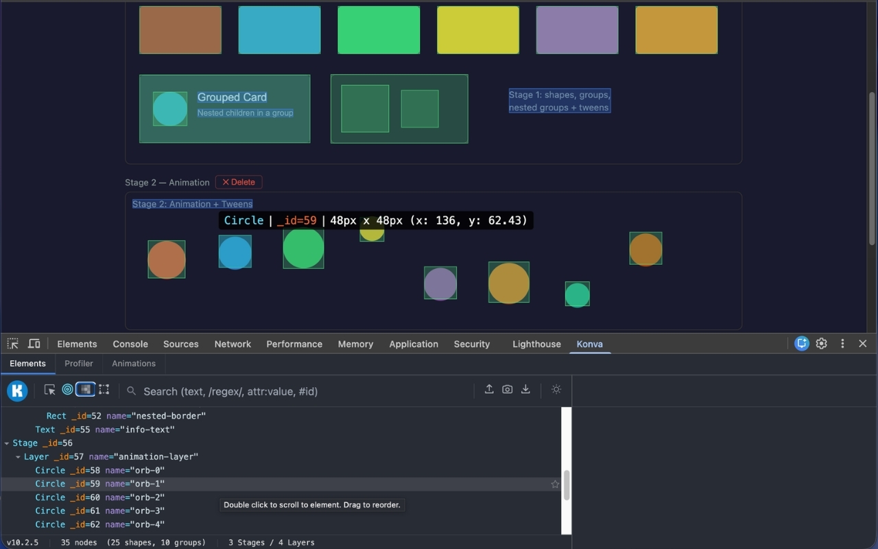Screen dimensions: 878x549
Task: Collapse the Stage _id=56 node
Action: (7, 443)
